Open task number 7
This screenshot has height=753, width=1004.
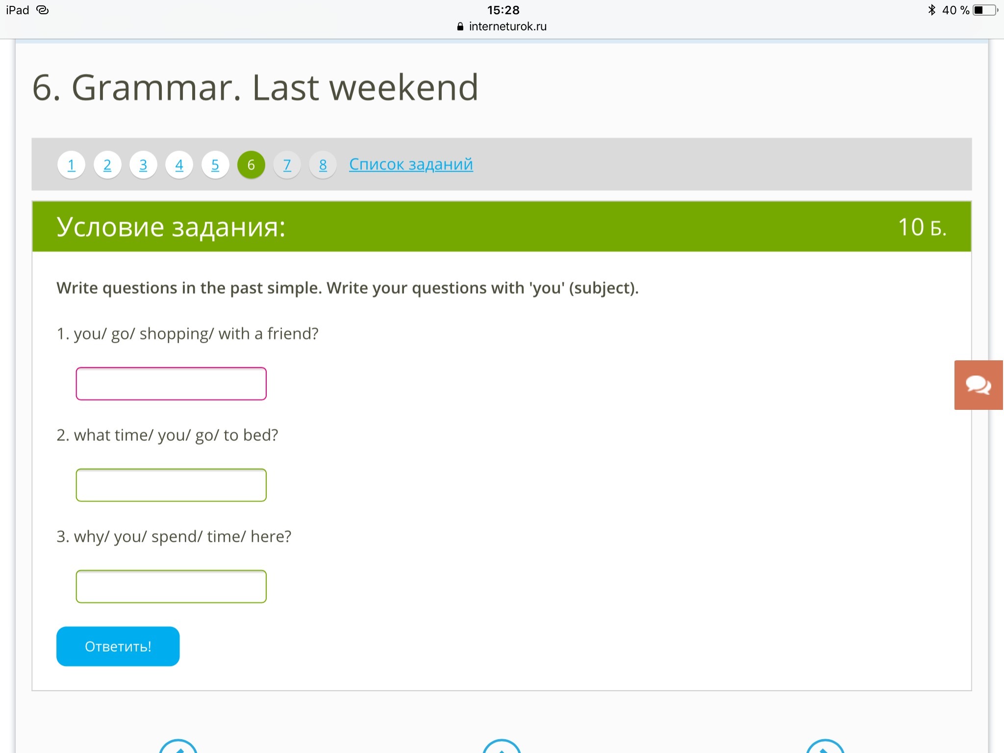[x=287, y=165]
